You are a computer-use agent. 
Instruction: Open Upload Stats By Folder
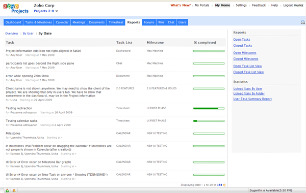click(249, 93)
